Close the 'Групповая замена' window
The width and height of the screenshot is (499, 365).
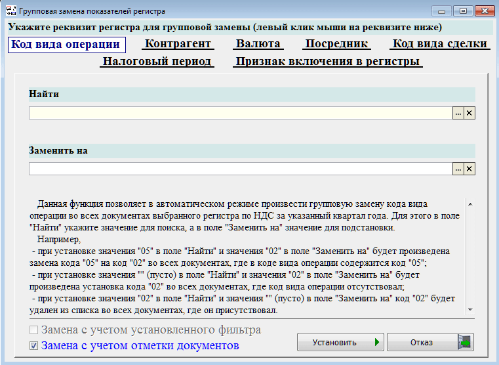coord(485,11)
